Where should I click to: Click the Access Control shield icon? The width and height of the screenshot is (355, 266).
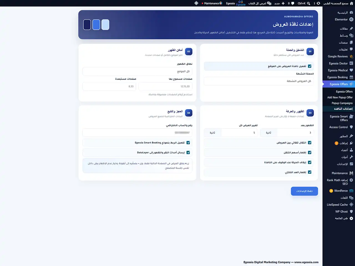[351, 127]
